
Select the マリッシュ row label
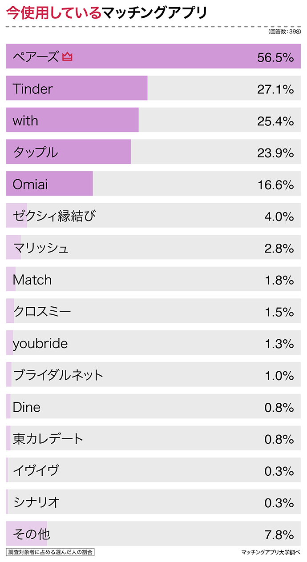coord(41,248)
